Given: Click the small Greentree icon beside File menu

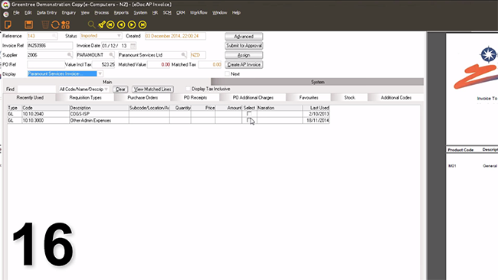Looking at the screenshot, I should pyautogui.click(x=5, y=14).
